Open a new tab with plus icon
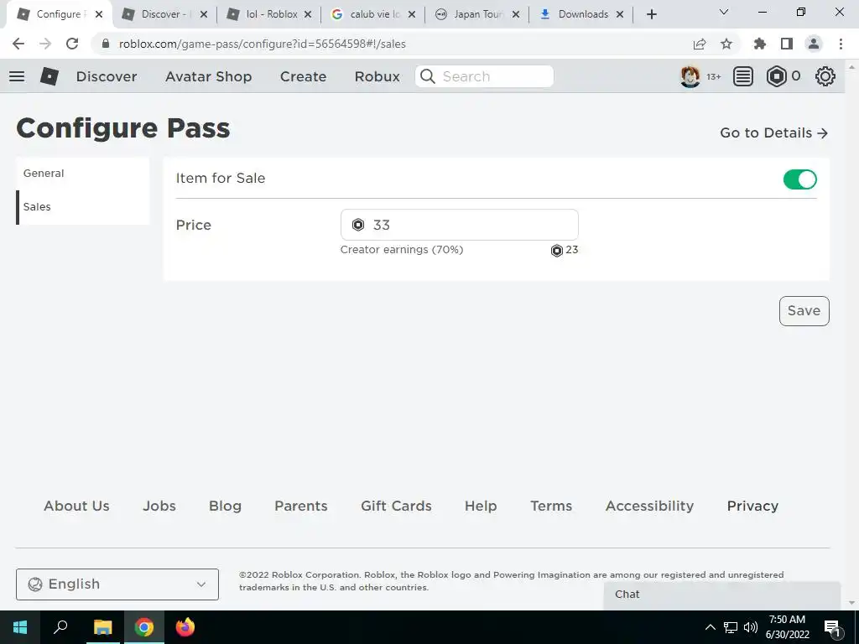 point(651,14)
